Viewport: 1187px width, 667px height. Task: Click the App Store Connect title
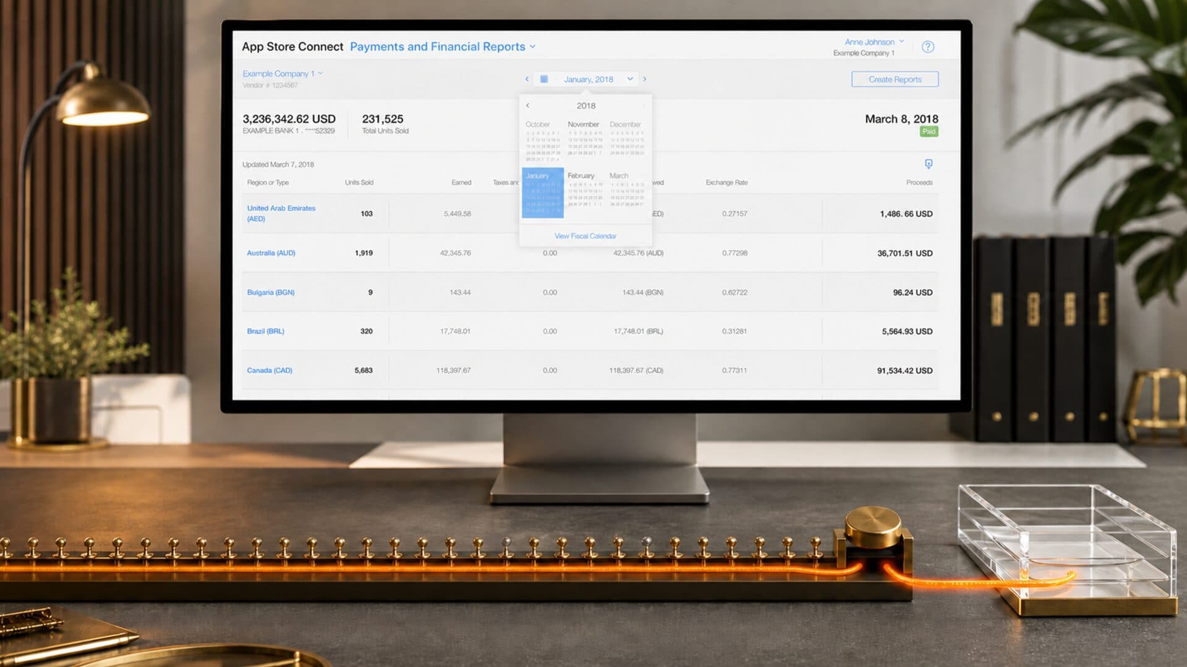pyautogui.click(x=292, y=47)
